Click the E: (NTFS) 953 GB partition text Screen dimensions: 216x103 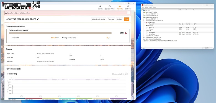tap(46, 61)
